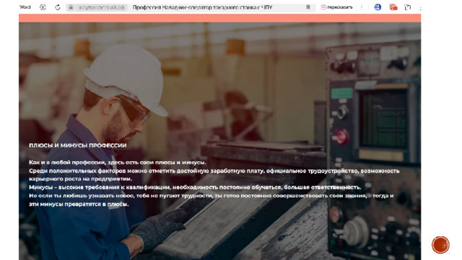
Task: Bookmark this page with the bookmark icon
Action: pos(308,7)
